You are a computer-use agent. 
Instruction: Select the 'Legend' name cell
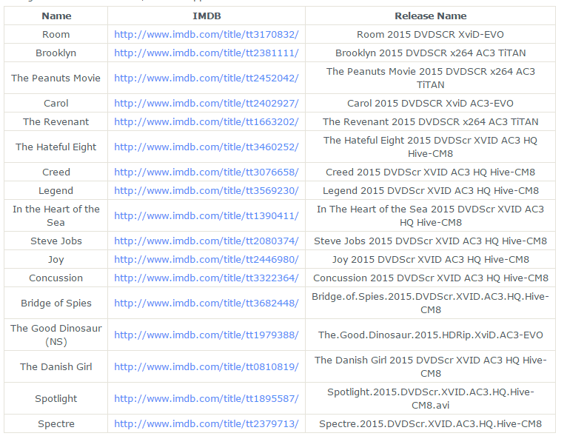coord(56,190)
